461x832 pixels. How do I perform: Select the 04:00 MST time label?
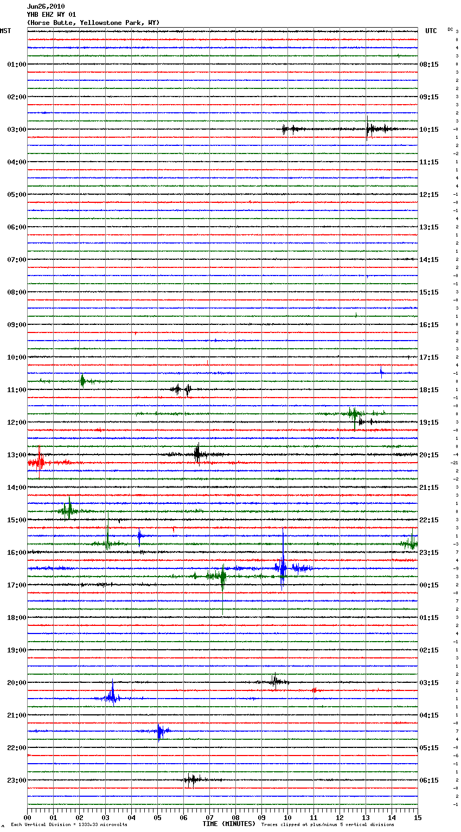click(17, 162)
